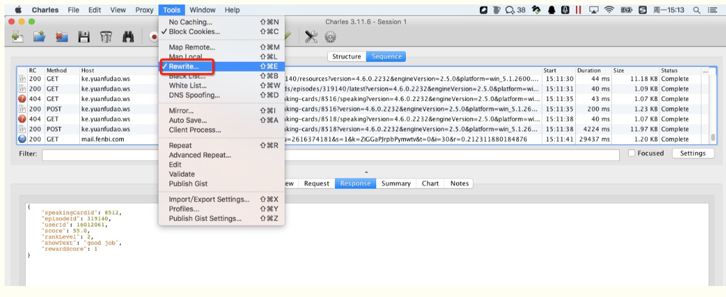The height and width of the screenshot is (297, 726).
Task: Click the Clear Session trash icon
Action: [x=106, y=37]
